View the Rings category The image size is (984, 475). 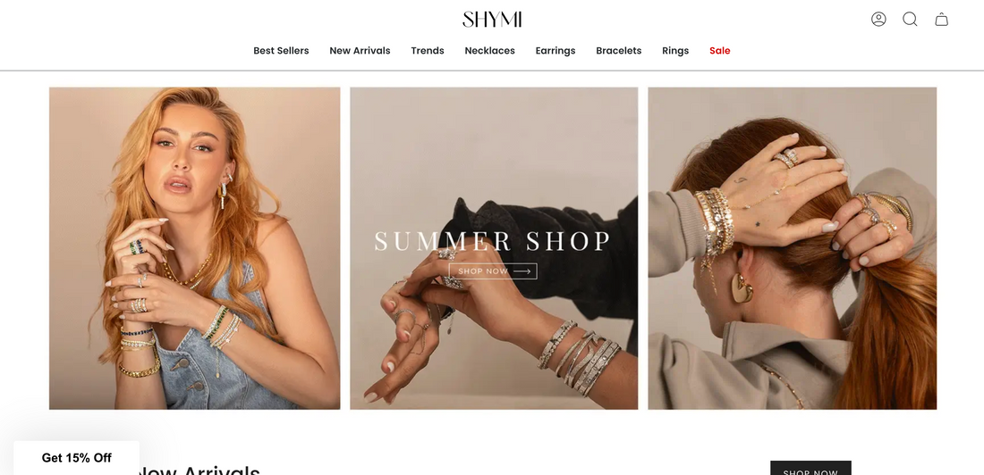(675, 51)
